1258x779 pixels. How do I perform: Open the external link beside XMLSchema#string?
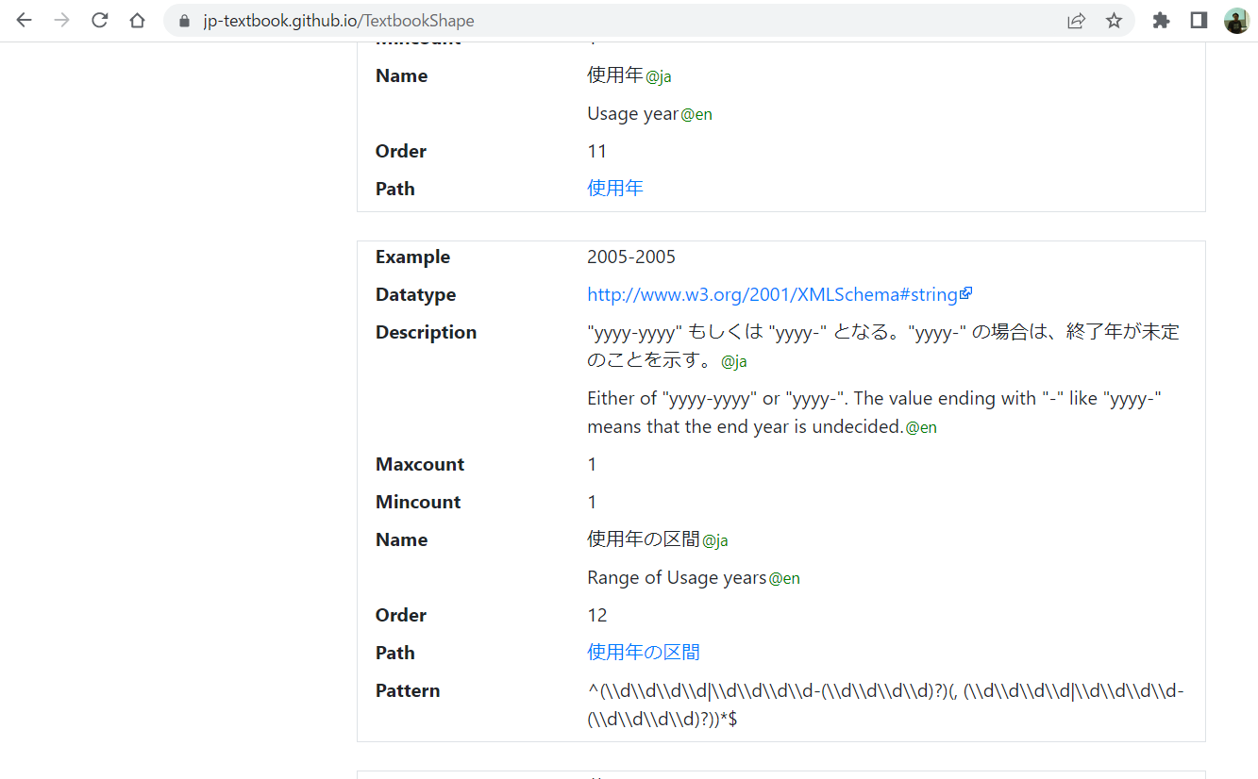click(x=966, y=292)
